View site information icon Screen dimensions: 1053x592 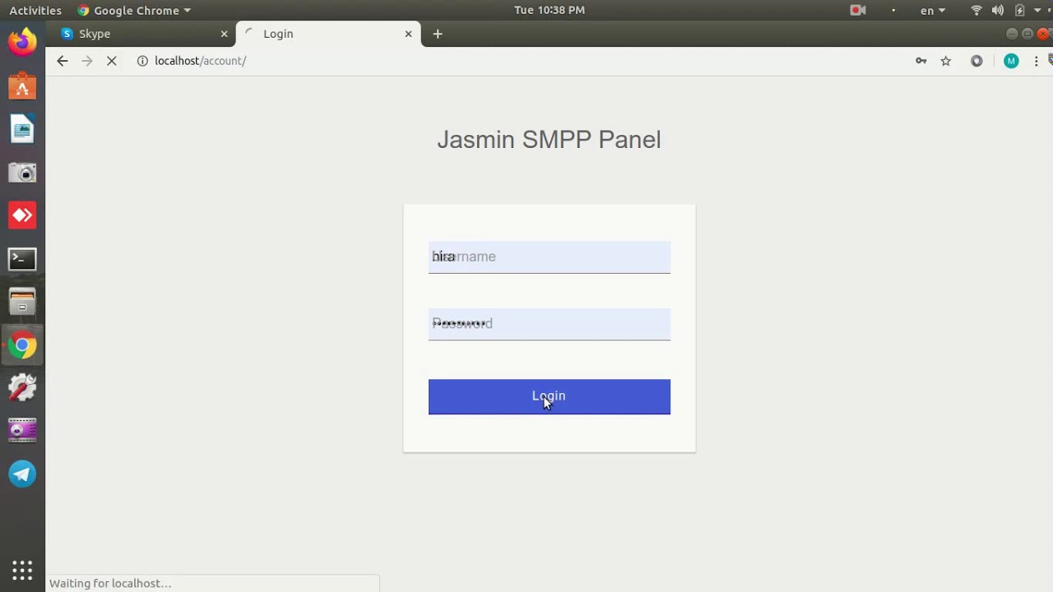pyautogui.click(x=142, y=61)
